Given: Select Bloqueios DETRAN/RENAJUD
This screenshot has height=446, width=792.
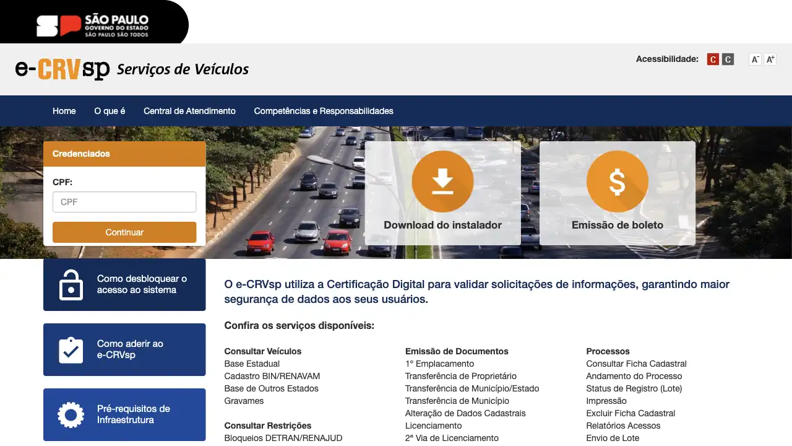Looking at the screenshot, I should click(283, 438).
